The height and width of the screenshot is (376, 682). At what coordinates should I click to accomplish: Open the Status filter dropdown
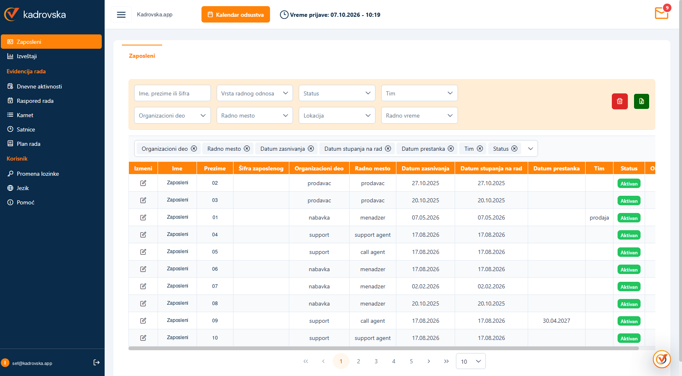337,93
